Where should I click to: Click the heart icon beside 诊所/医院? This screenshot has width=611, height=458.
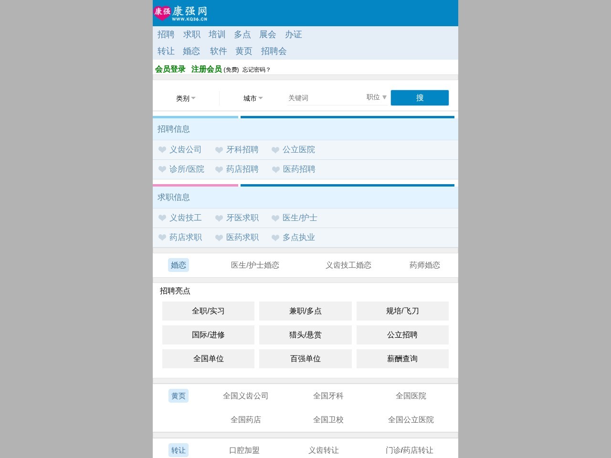click(162, 169)
